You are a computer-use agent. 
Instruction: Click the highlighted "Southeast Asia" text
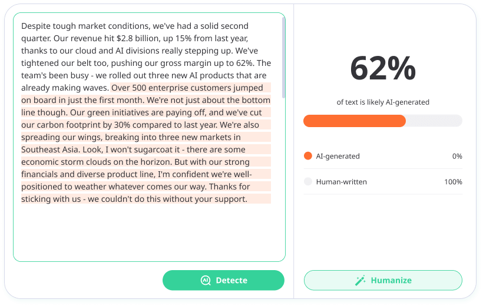(x=49, y=149)
